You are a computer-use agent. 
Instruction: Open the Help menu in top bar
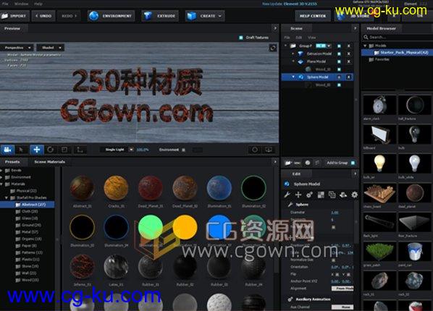click(x=38, y=4)
